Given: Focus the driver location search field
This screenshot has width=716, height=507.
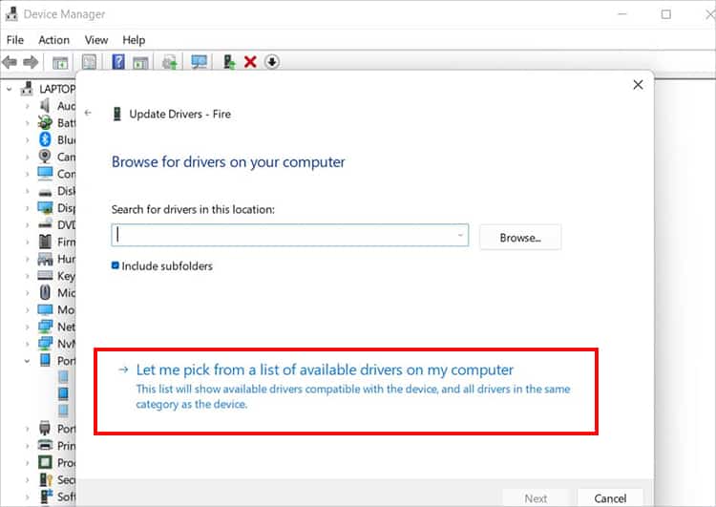Looking at the screenshot, I should 290,235.
